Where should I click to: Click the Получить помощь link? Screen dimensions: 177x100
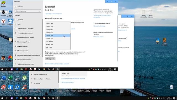coord(99,26)
